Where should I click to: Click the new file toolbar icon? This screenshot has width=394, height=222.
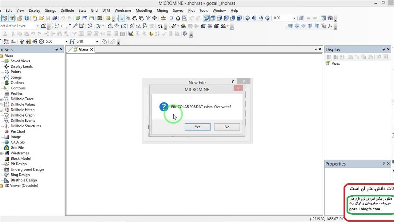(x=35, y=18)
